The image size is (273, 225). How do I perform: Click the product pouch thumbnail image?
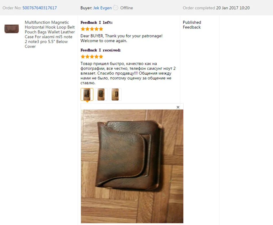(11, 29)
